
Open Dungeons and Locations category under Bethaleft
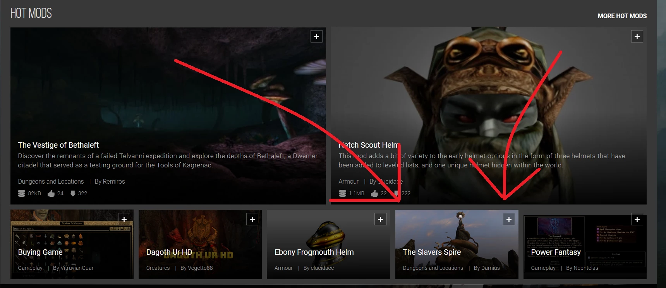click(51, 181)
